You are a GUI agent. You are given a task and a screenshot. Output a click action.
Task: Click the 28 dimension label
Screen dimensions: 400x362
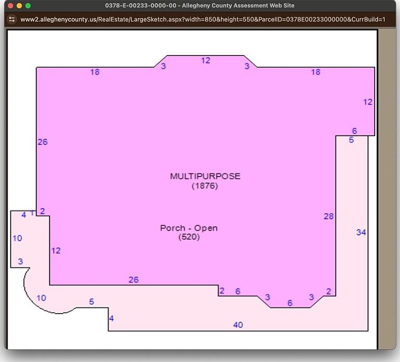(x=328, y=216)
